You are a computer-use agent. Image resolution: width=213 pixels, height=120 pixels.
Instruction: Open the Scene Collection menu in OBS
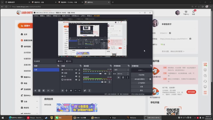75,16
